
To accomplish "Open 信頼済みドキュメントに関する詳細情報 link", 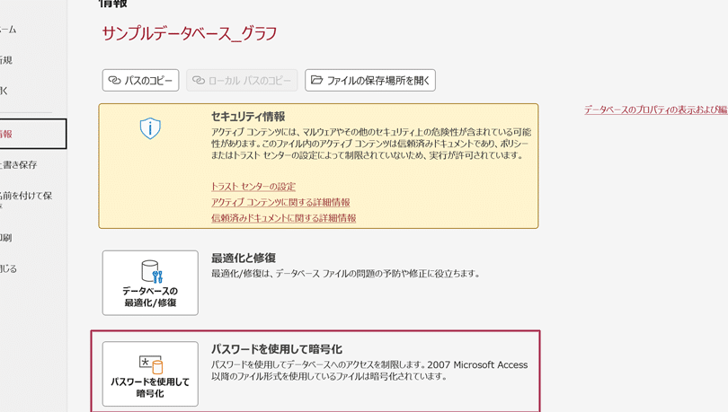I will pos(283,218).
